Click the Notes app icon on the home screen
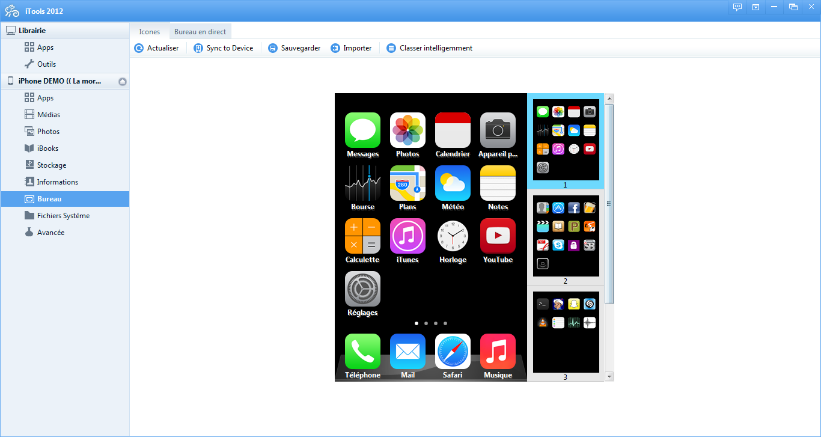 (498, 183)
